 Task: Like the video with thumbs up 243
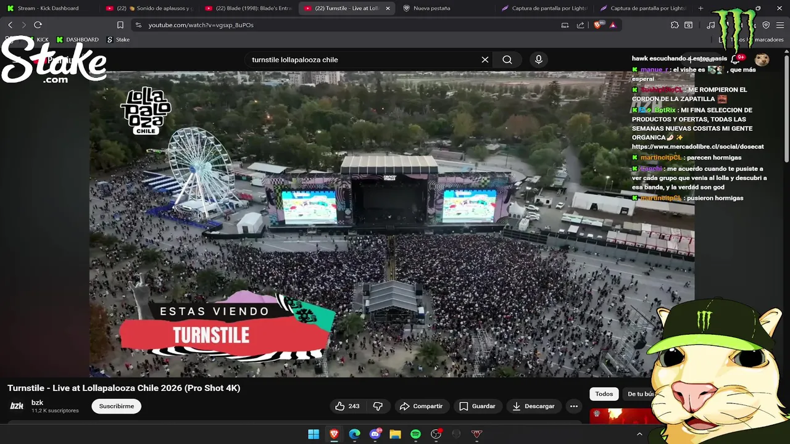coord(347,406)
